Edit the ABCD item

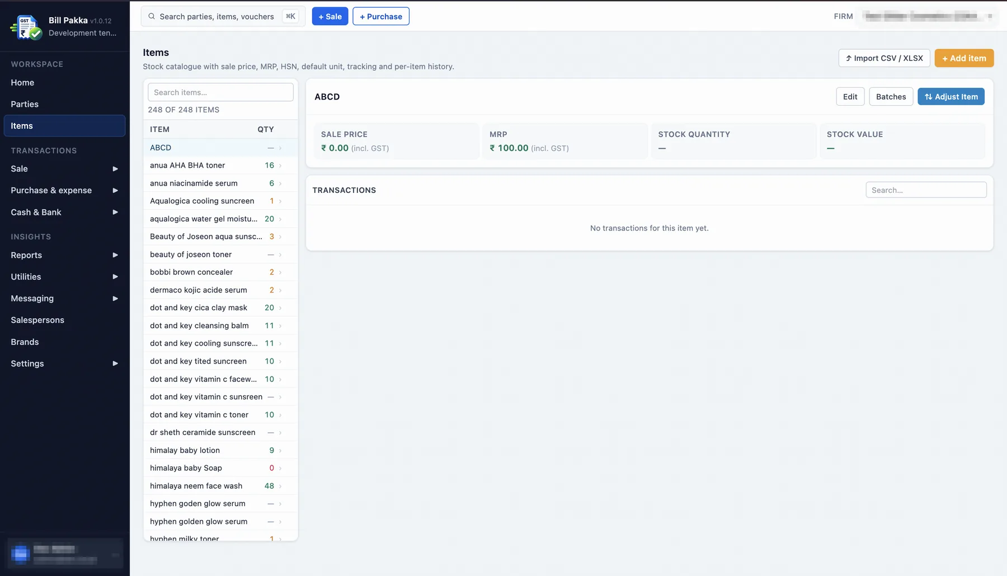click(850, 97)
